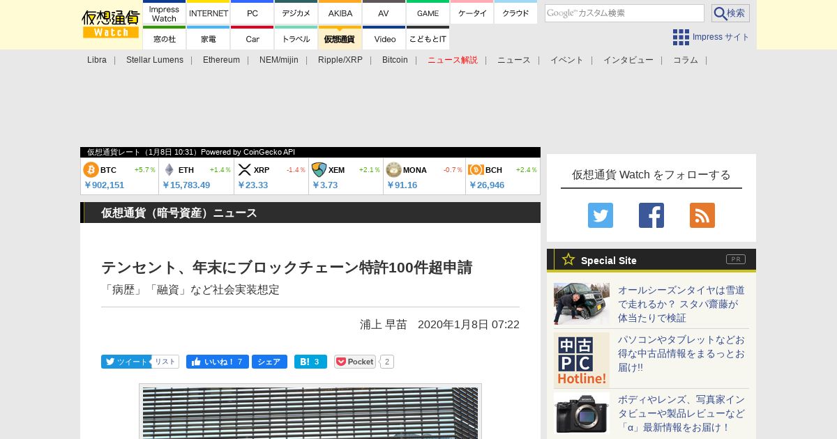Open the コラム menu link
837x439 pixels.
(x=686, y=60)
